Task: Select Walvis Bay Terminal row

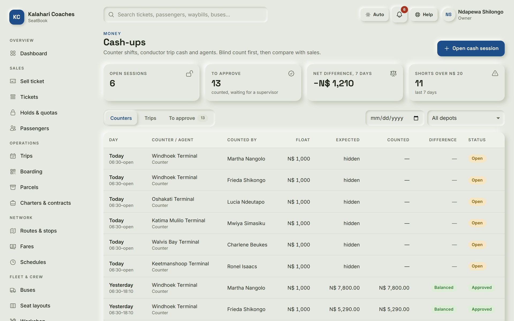Action: coord(304,244)
